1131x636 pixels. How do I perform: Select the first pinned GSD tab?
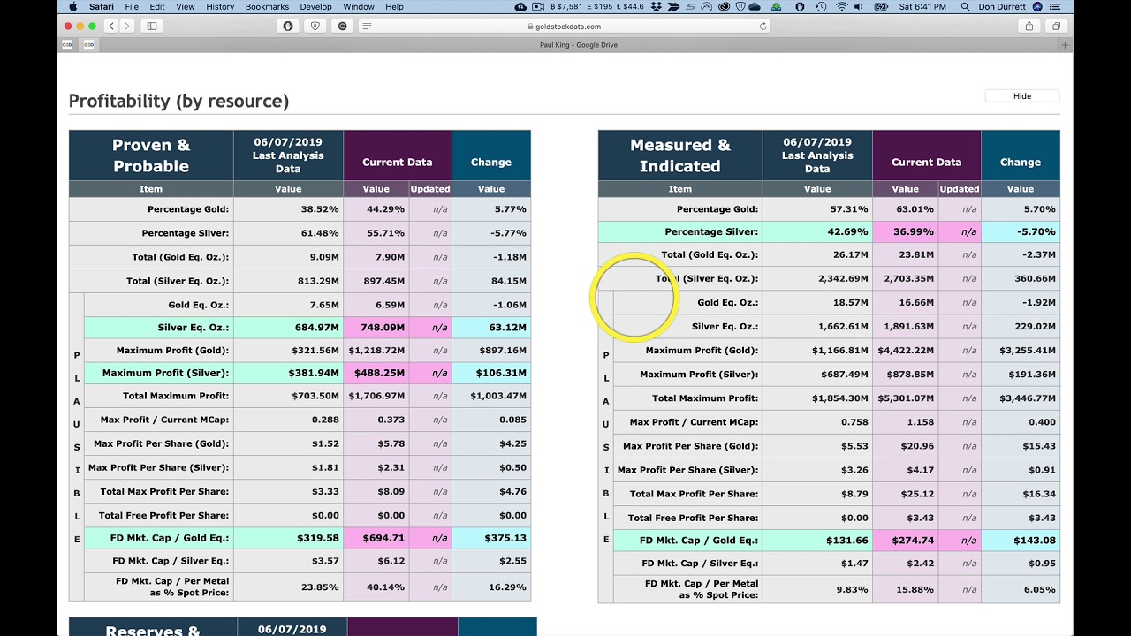click(67, 45)
